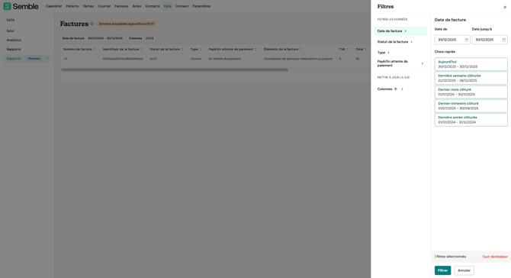The width and height of the screenshot is (511, 278).
Task: Choose Dernier trimestre clôturé quick range
Action: [471, 105]
